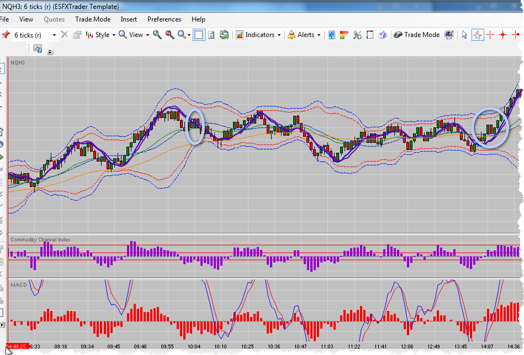
Task: Click the 10:47 time axis label
Action: click(x=300, y=346)
